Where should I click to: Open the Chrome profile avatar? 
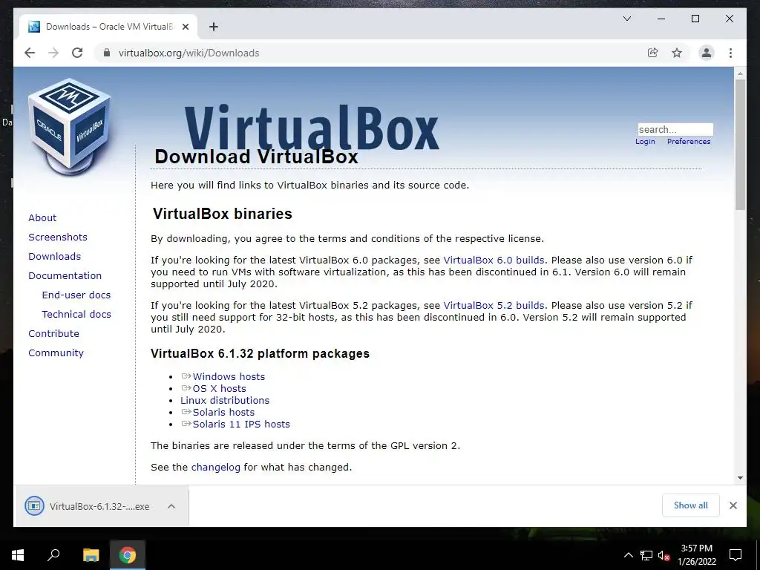707,53
